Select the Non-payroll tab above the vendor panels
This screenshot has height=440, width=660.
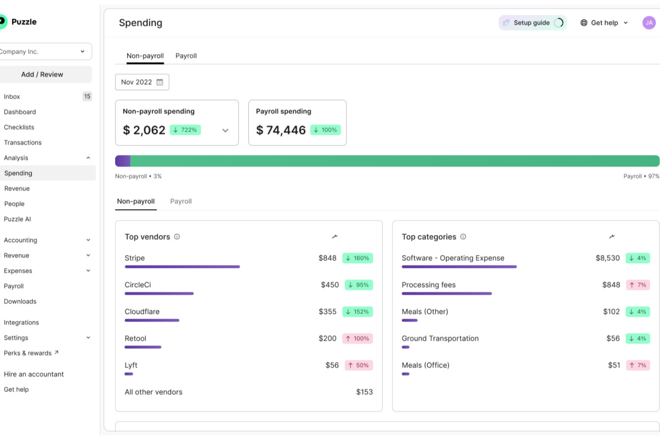pos(136,201)
